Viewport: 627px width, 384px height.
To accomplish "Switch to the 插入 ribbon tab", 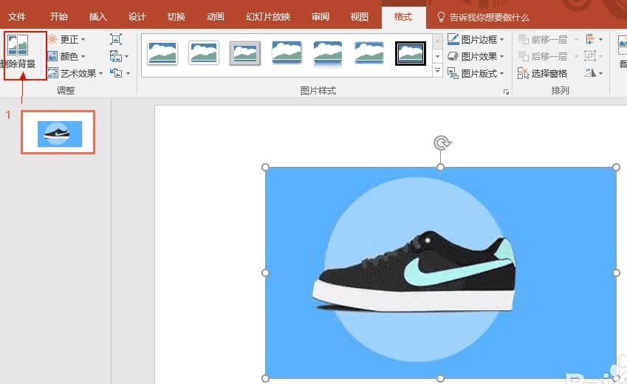I will 97,16.
